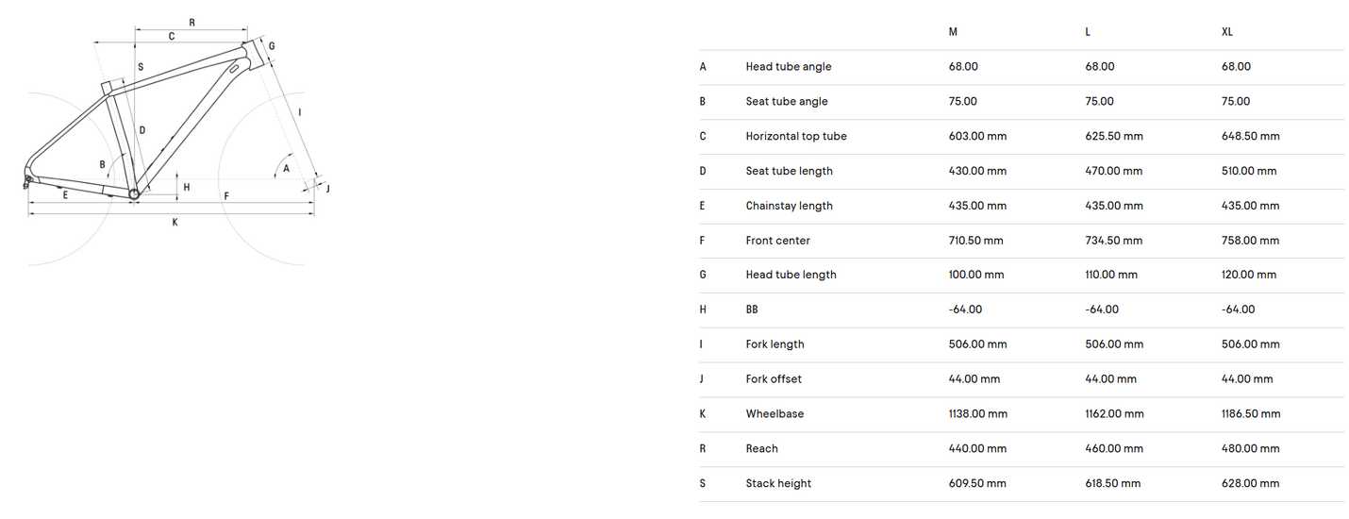1349x519 pixels.
Task: Click the G head tube marker on diagram
Action: pyautogui.click(x=272, y=46)
